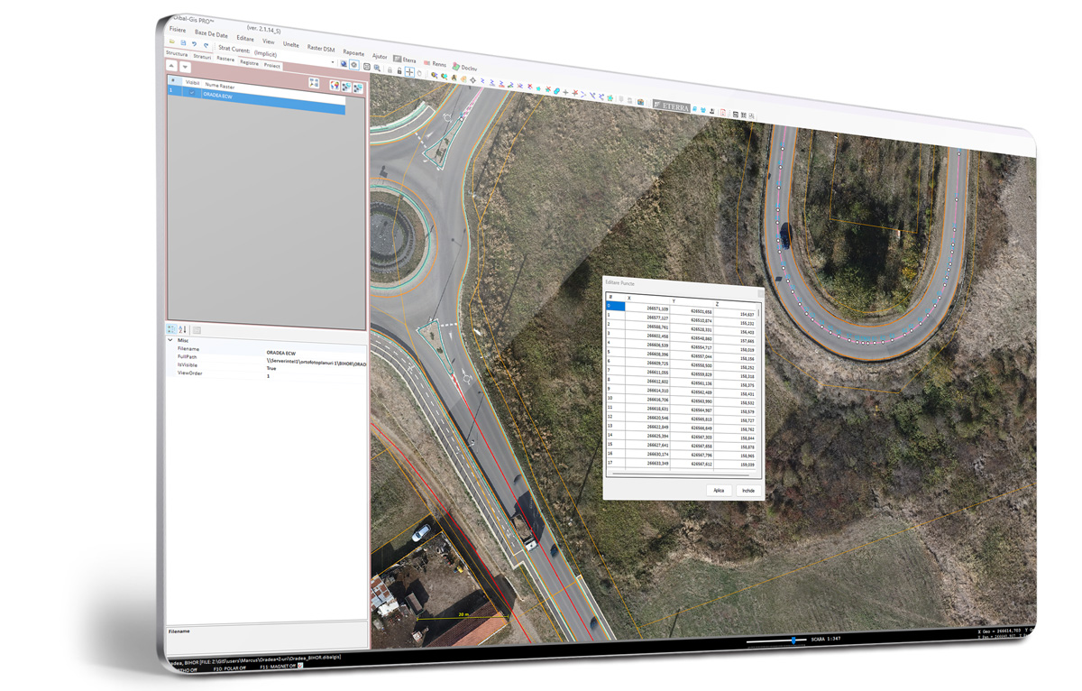Click the Aplica button in dialog
The height and width of the screenshot is (691, 1082).
click(719, 491)
